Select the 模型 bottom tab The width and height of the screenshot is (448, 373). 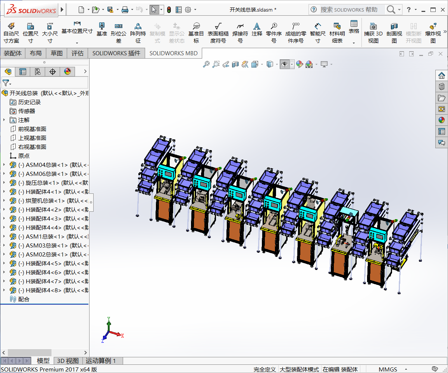[43, 361]
